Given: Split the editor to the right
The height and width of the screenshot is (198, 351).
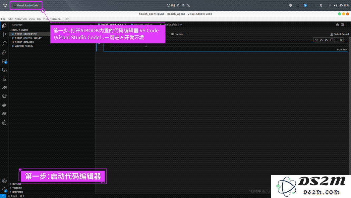Looking at the screenshot, I should pyautogui.click(x=342, y=25).
